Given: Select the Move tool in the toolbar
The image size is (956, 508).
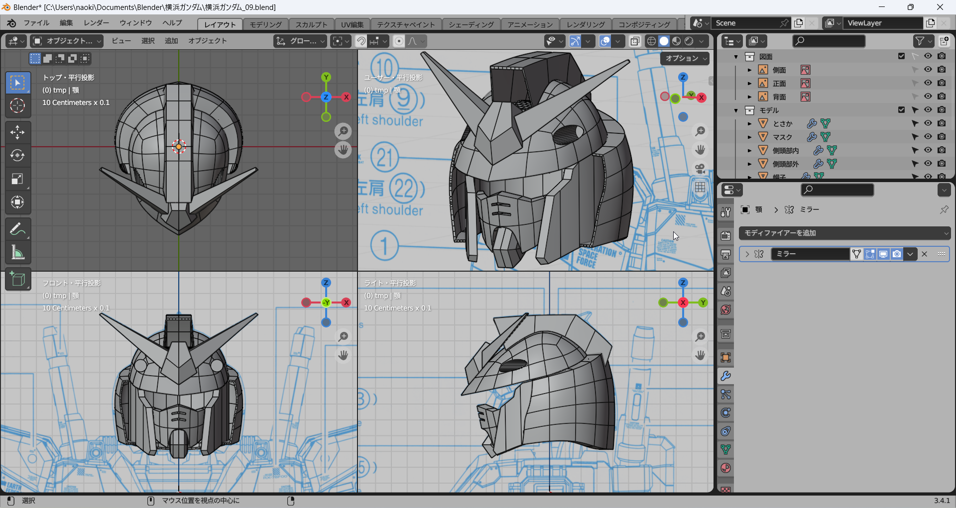Looking at the screenshot, I should pyautogui.click(x=17, y=132).
